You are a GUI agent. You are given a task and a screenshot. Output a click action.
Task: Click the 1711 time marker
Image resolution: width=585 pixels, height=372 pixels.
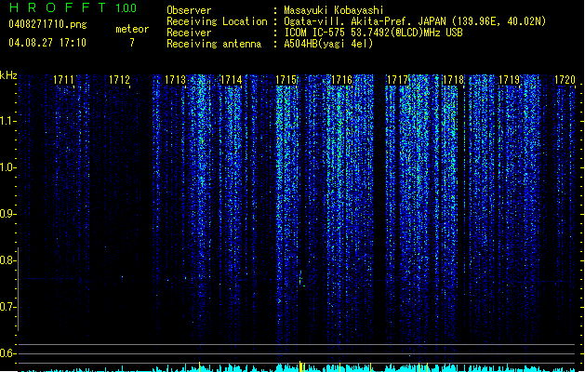point(63,79)
